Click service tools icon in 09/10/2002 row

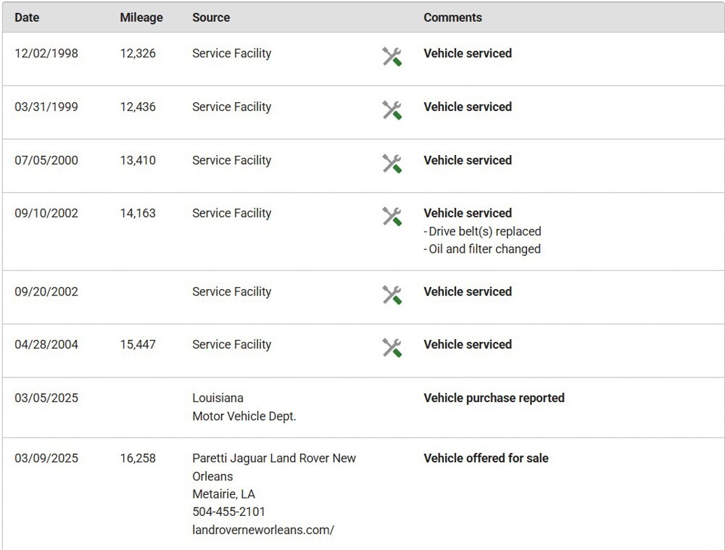click(x=391, y=217)
